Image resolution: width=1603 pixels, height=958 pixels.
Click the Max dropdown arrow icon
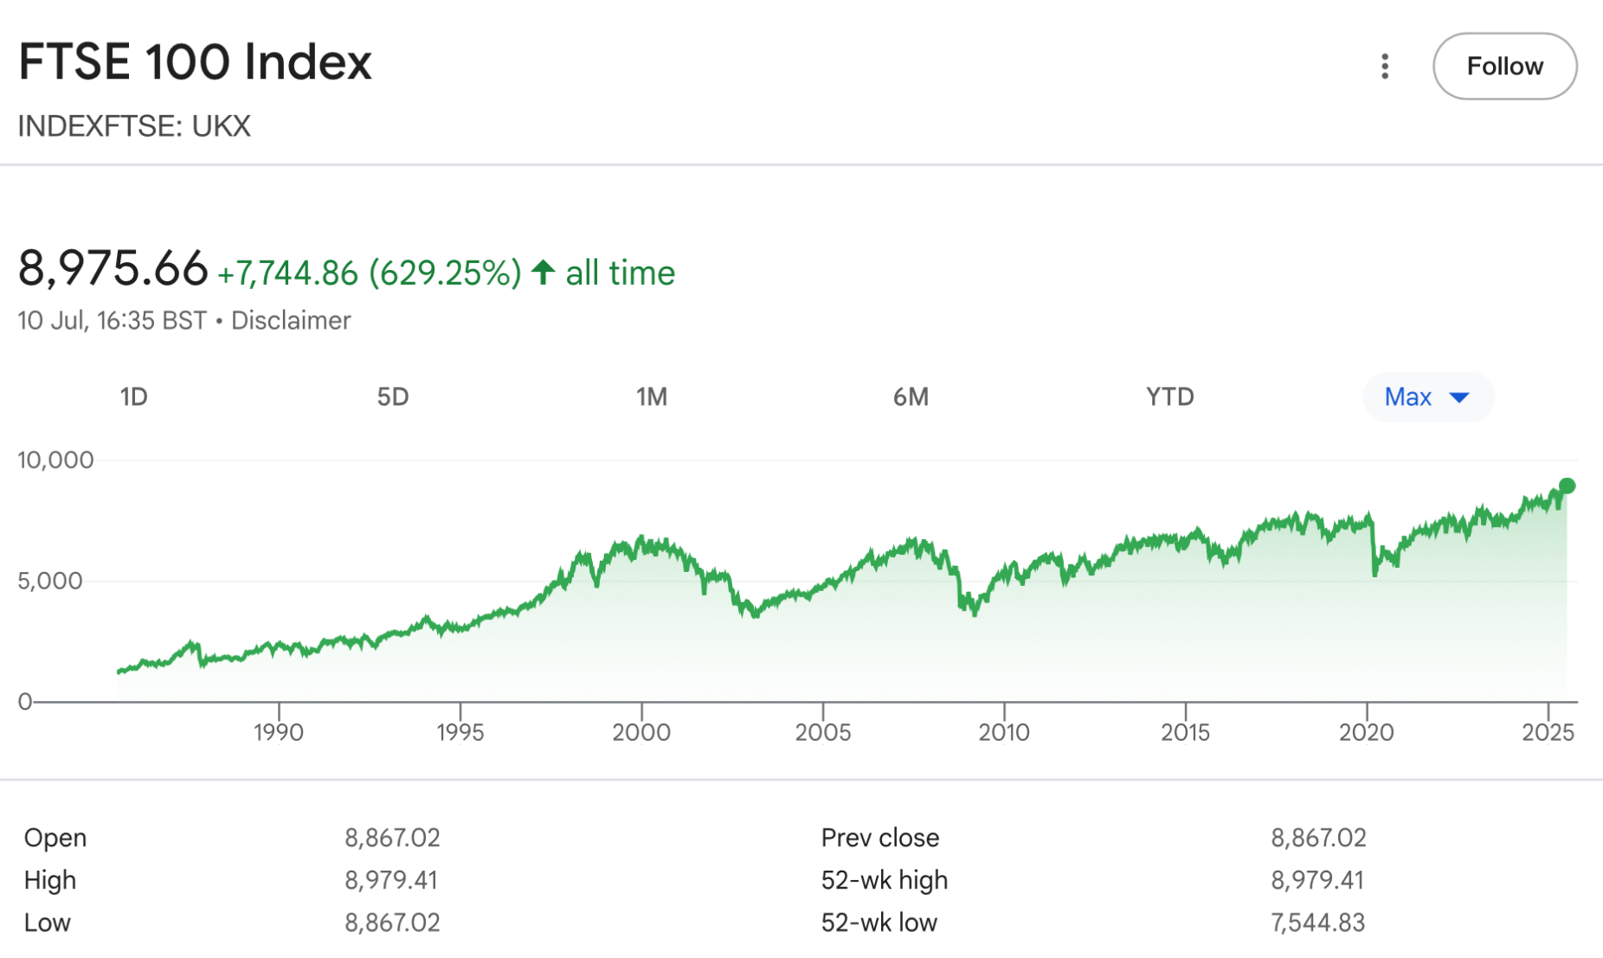coord(1460,397)
